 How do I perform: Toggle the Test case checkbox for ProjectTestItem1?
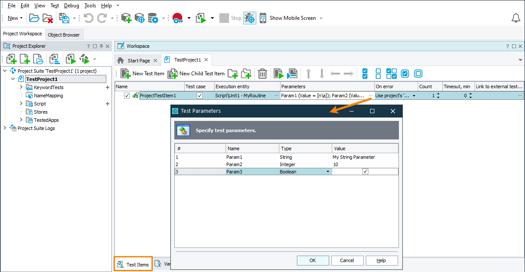coord(200,96)
